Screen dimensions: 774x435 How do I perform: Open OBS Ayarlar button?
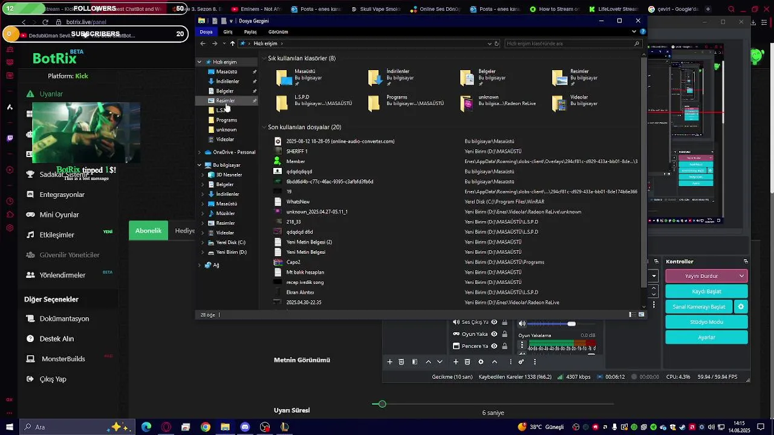coord(706,338)
